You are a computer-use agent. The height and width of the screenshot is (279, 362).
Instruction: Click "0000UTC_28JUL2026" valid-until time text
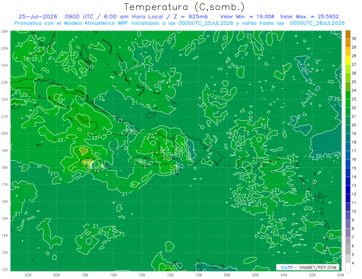(317, 23)
